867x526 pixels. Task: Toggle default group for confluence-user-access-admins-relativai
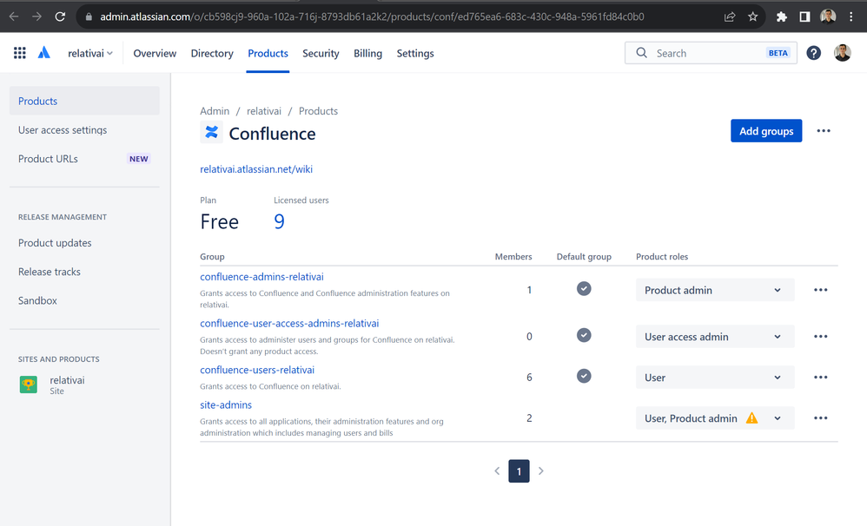click(x=584, y=335)
